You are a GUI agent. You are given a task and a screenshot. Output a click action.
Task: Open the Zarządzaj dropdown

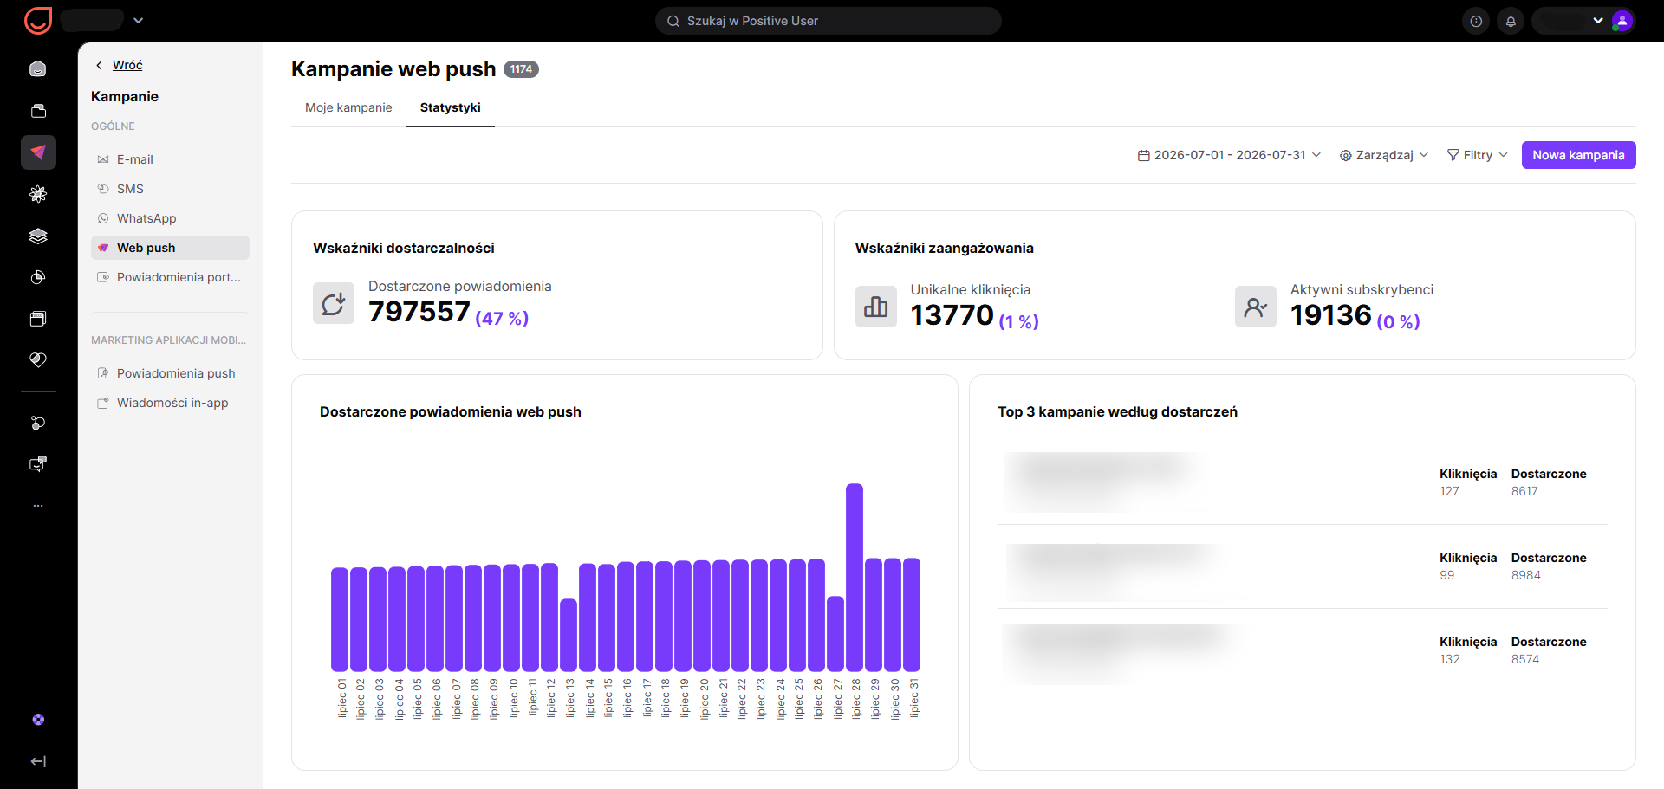(x=1383, y=155)
